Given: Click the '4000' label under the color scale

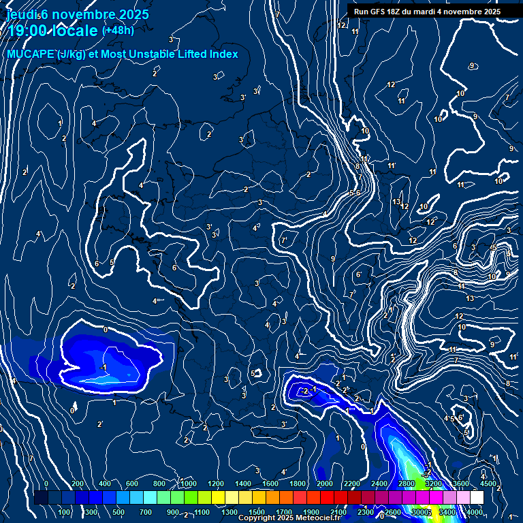Looking at the screenshot, I should pos(475,512).
